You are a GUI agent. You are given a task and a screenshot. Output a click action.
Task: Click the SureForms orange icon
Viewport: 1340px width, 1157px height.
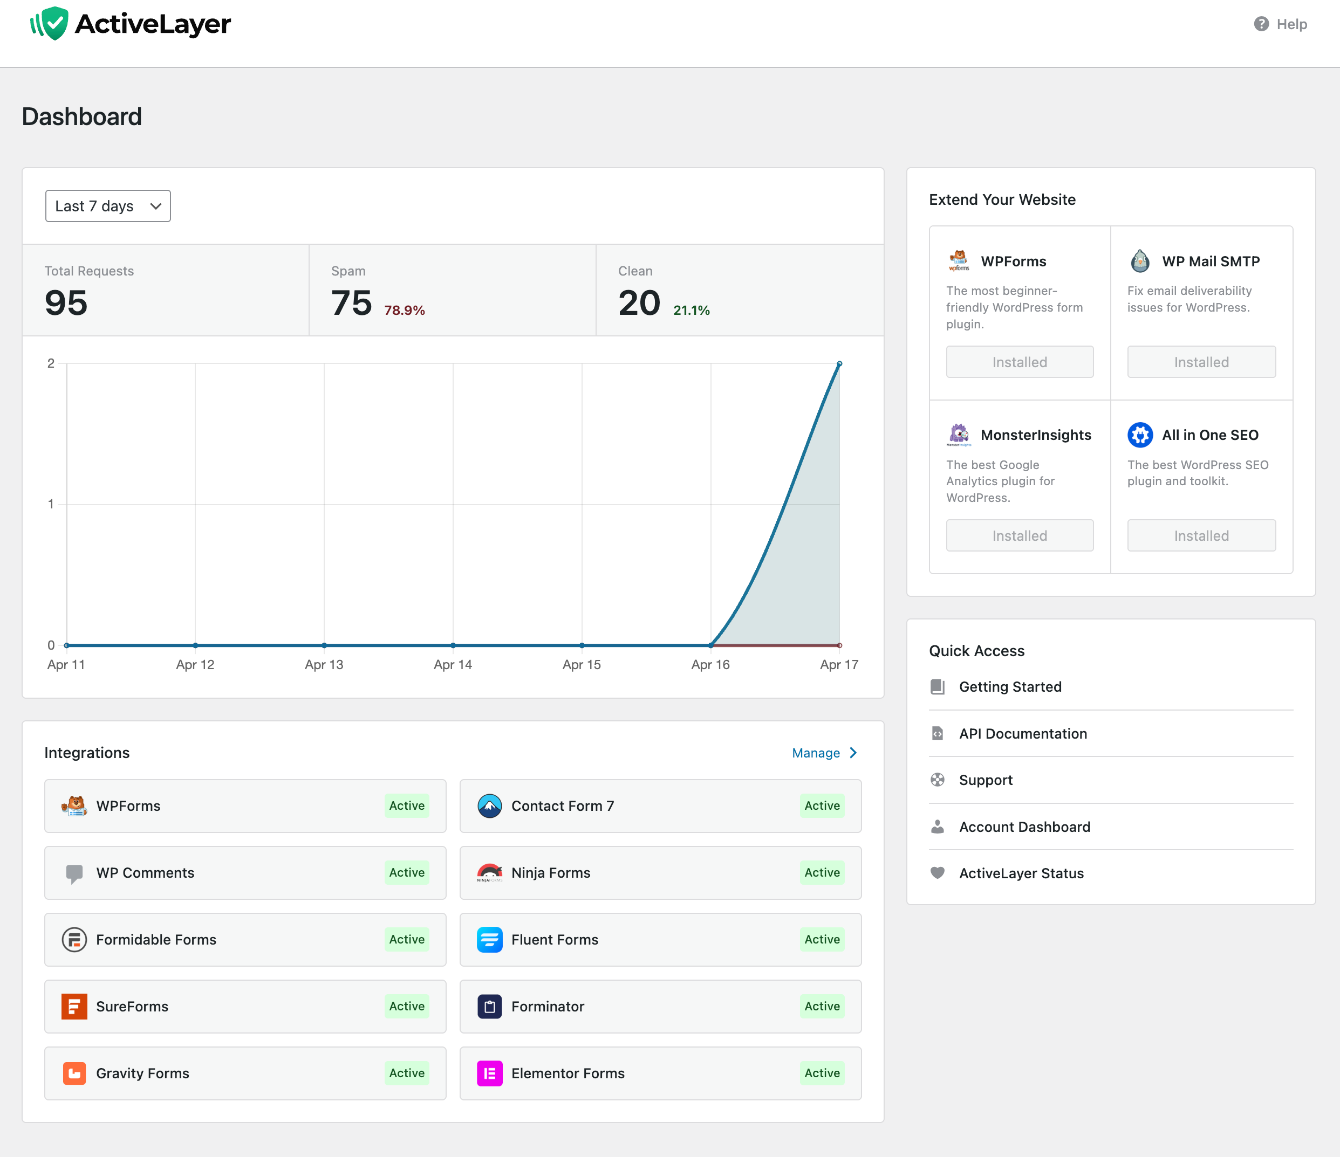click(x=74, y=1007)
